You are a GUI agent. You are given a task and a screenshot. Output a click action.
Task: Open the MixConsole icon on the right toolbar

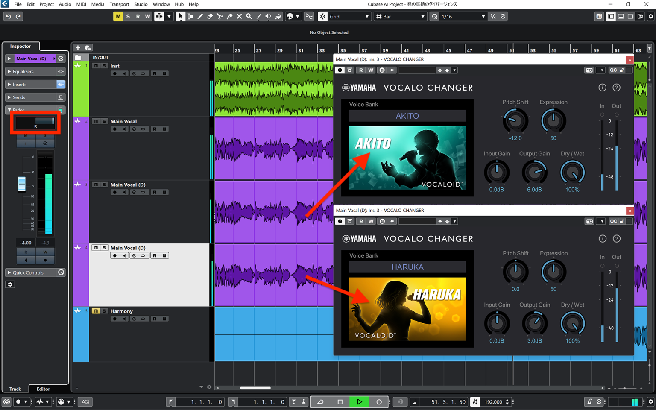coord(600,16)
